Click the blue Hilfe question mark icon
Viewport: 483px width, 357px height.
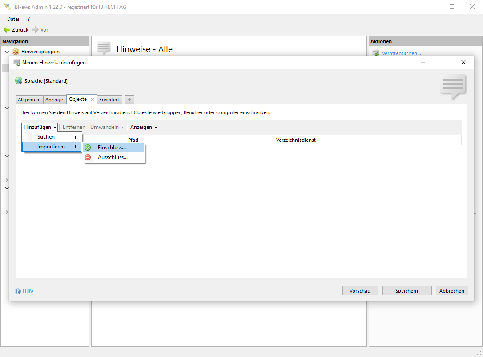pos(18,292)
